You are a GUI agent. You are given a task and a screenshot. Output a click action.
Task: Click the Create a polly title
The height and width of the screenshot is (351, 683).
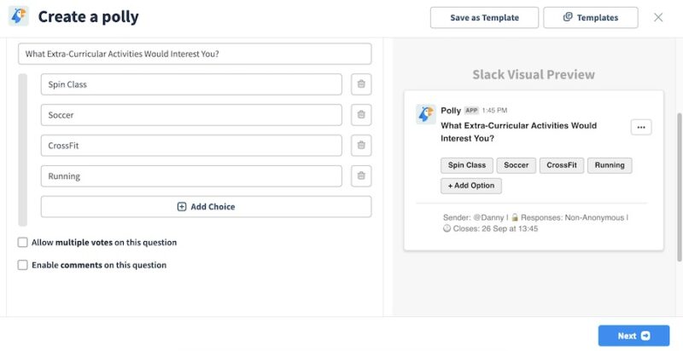pyautogui.click(x=89, y=17)
